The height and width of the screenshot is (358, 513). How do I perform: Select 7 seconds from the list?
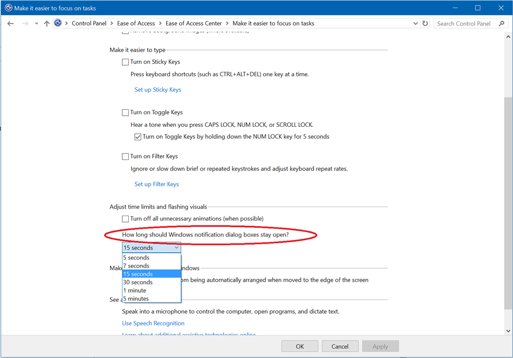click(x=151, y=266)
